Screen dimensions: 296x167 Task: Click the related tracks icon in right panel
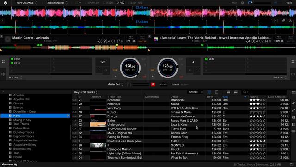[x=293, y=110]
